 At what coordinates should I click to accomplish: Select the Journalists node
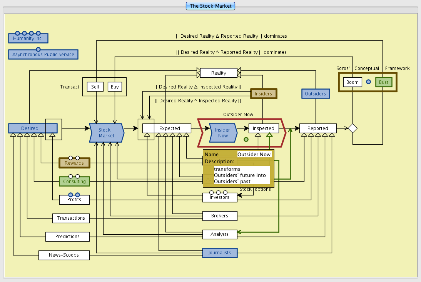[220, 253]
